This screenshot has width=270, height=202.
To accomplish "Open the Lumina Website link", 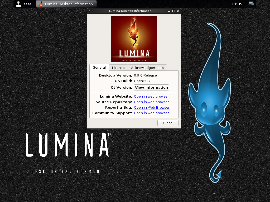I will 151,96.
